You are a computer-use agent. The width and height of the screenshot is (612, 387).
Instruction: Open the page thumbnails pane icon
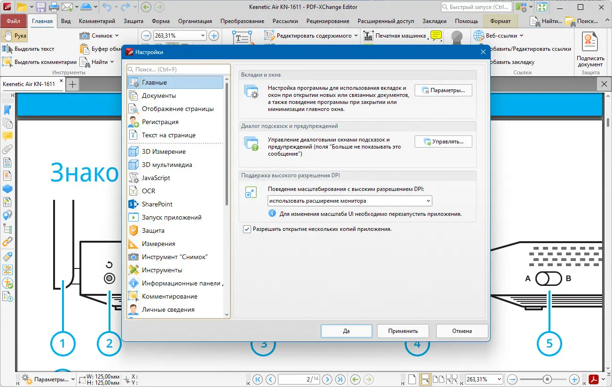tap(7, 123)
